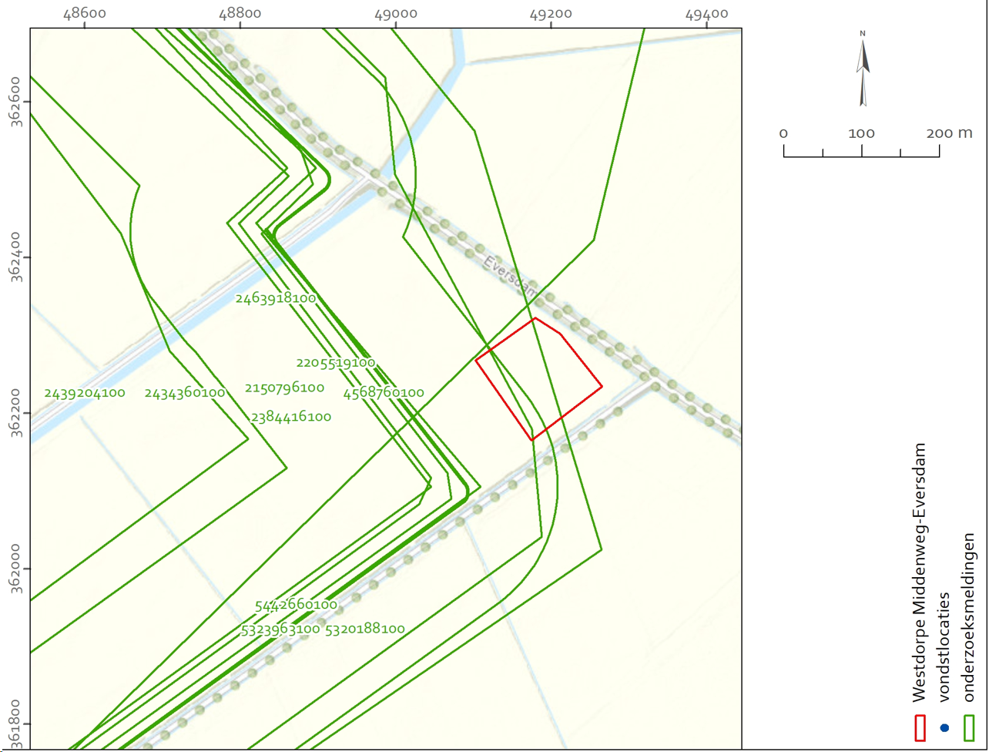Click the x-axis coordinate 49000
This screenshot has height=752, width=989.
click(395, 14)
